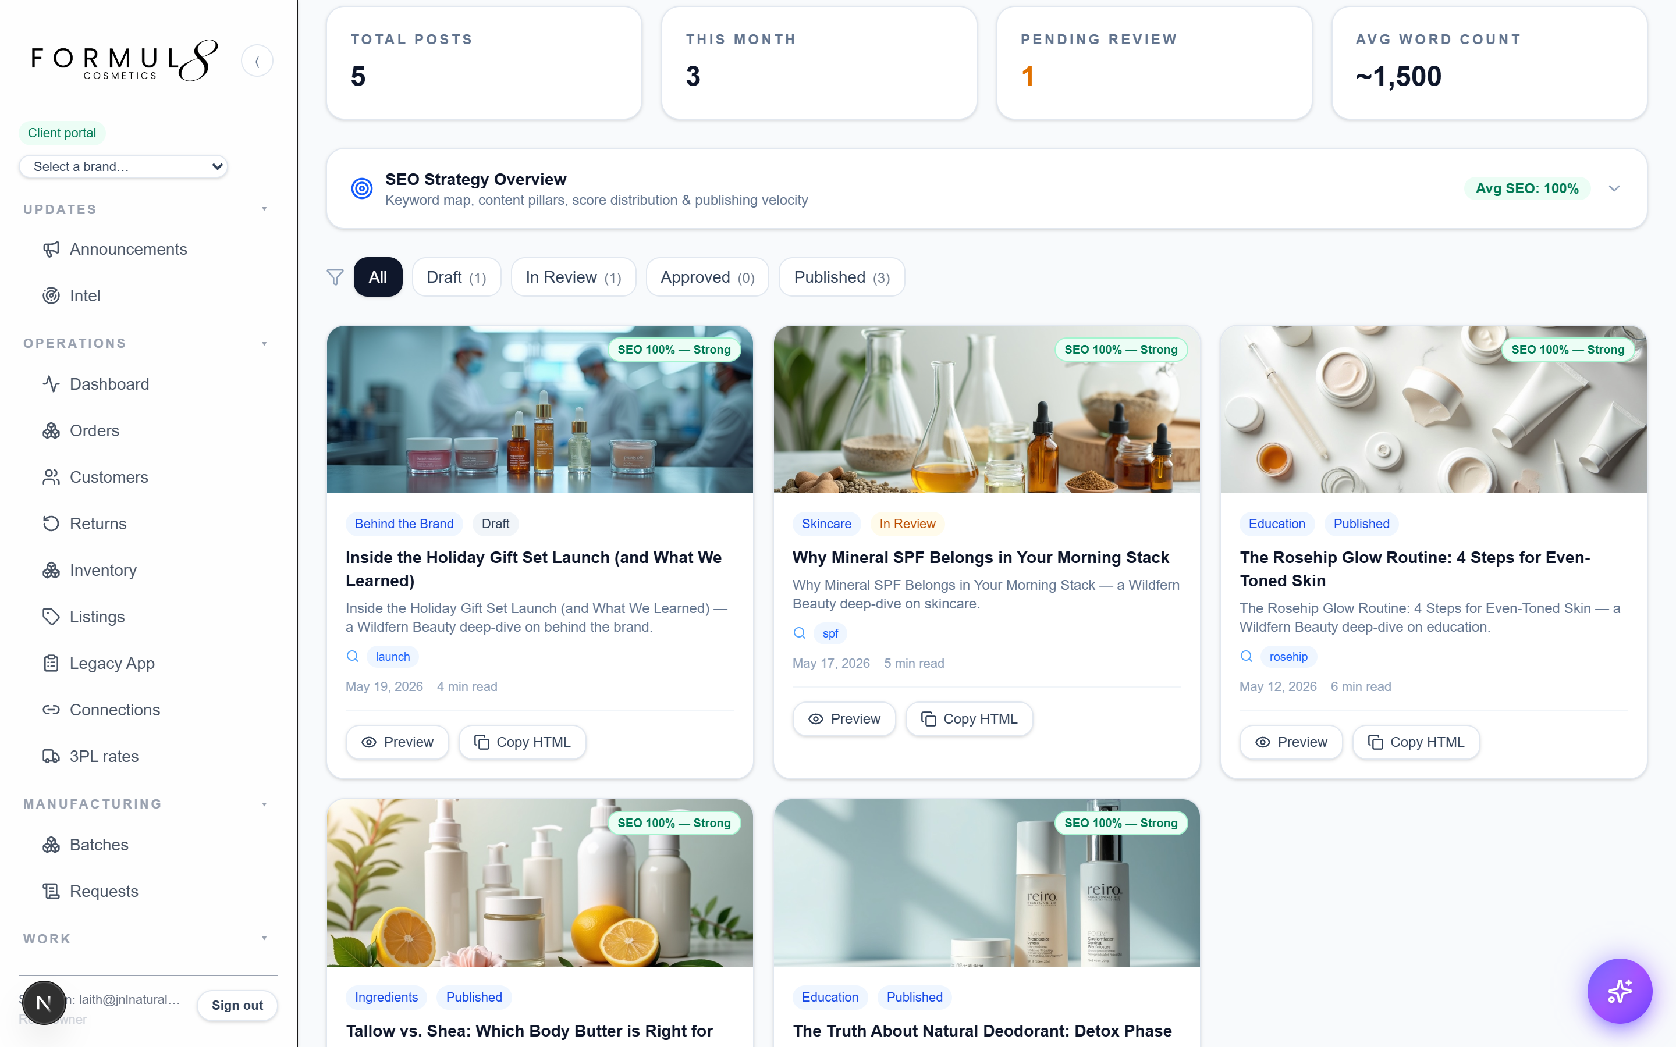The image size is (1676, 1047).
Task: Show Published (3) posts
Action: coord(841,277)
